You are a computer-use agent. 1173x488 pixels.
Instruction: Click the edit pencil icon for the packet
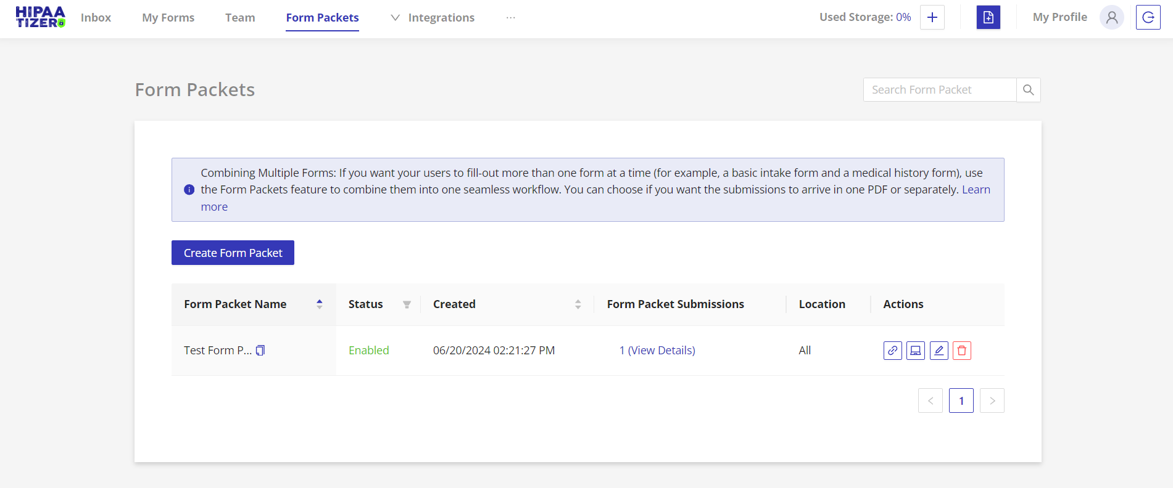[x=939, y=351]
